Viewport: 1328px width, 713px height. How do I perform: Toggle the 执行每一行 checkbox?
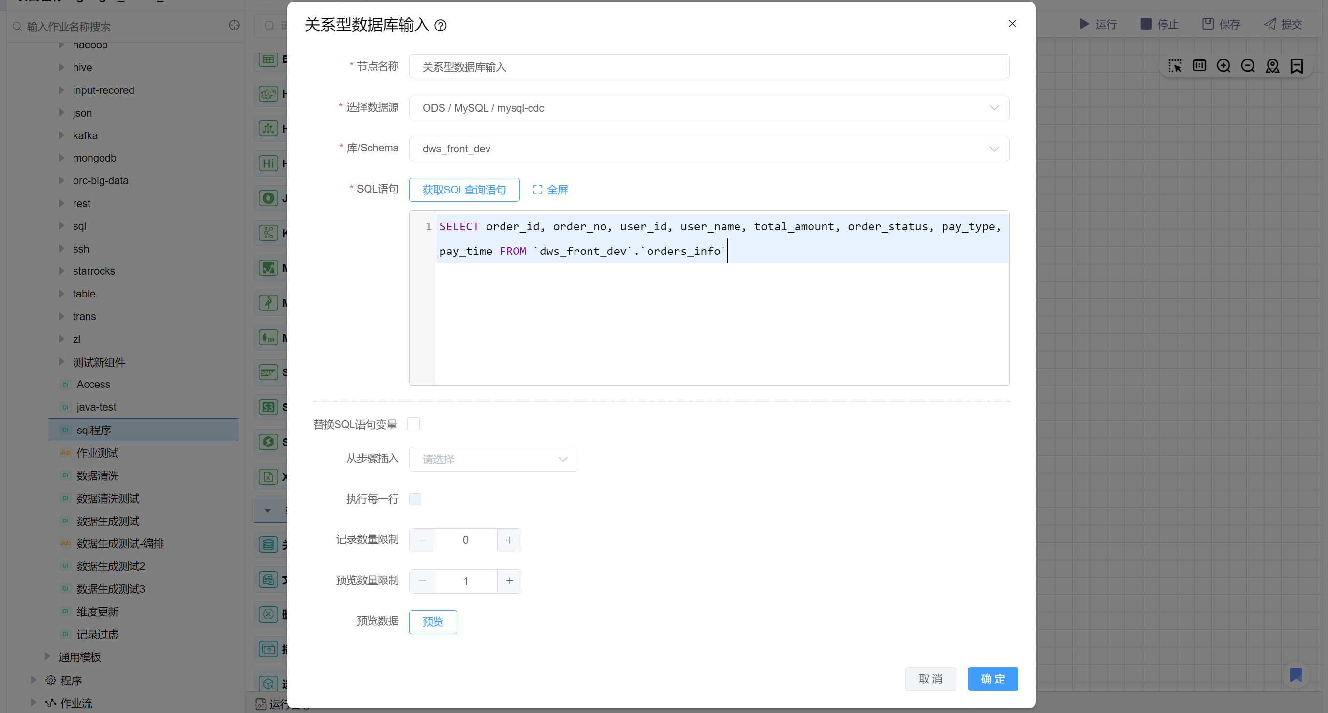(415, 499)
